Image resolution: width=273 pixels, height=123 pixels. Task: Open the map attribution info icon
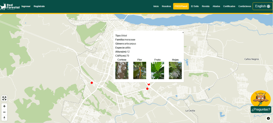[268, 118]
